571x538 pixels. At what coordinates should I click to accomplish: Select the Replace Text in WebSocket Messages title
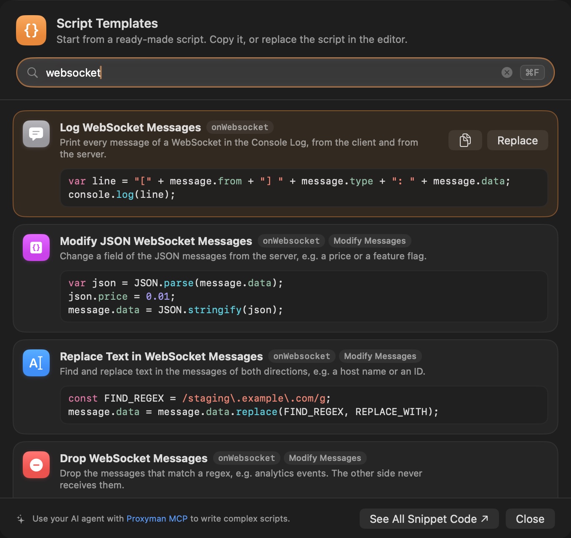click(x=161, y=357)
